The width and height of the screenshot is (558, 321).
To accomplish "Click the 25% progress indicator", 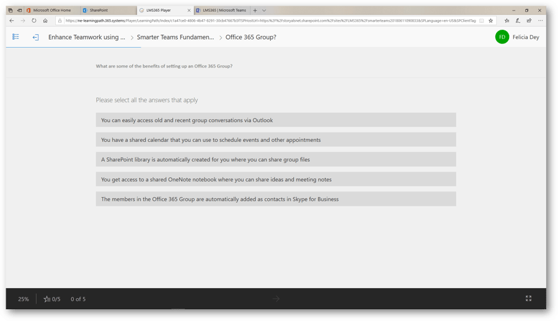I will [x=24, y=299].
